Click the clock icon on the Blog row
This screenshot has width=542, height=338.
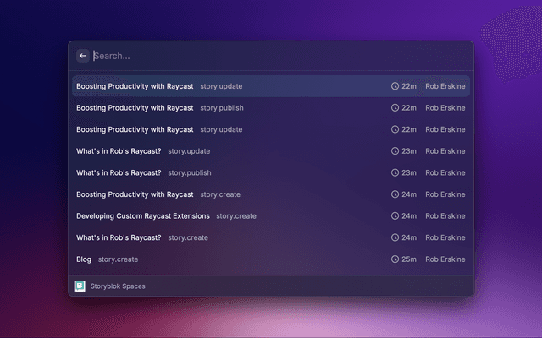[x=395, y=259]
